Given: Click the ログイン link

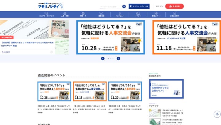Looking at the screenshot, I should tap(159, 6).
